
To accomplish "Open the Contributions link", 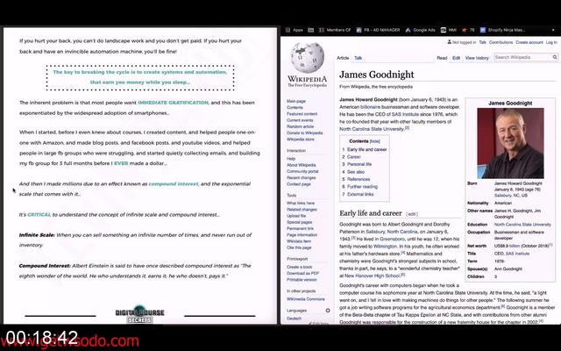I will point(501,42).
